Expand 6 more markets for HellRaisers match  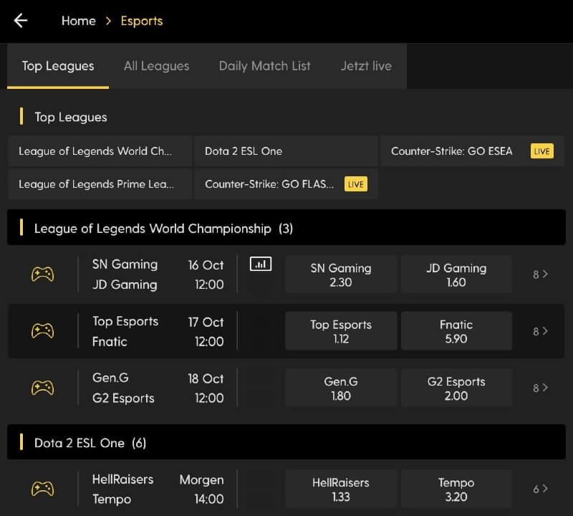[541, 489]
